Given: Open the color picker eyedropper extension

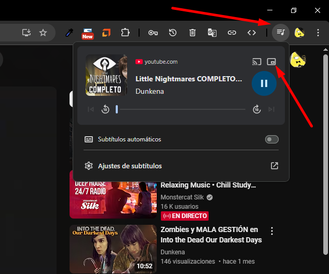Looking at the screenshot, I should [69, 33].
